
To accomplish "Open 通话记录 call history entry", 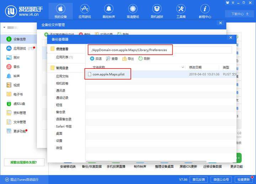I will click(62, 98).
